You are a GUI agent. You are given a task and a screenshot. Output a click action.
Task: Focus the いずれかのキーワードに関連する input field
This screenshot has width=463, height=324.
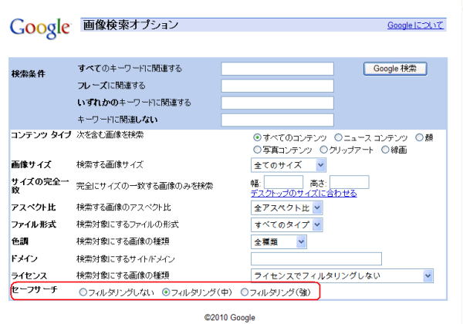coord(277,103)
